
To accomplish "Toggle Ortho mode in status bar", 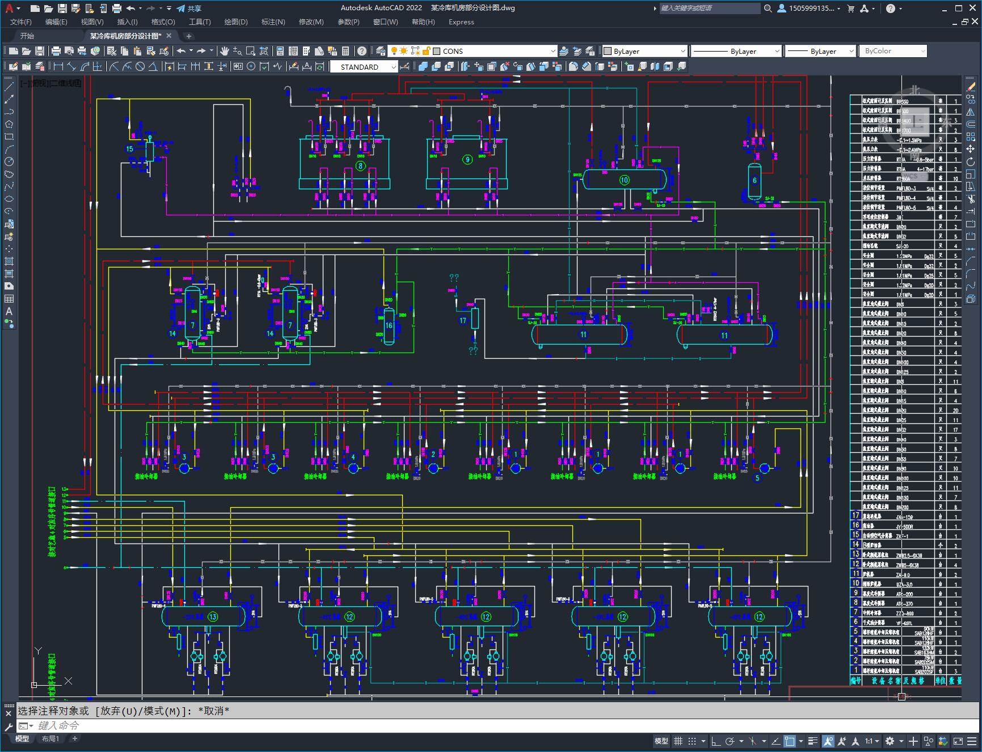I will tap(716, 741).
